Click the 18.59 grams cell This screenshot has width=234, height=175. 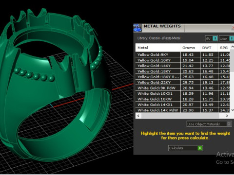(190, 93)
